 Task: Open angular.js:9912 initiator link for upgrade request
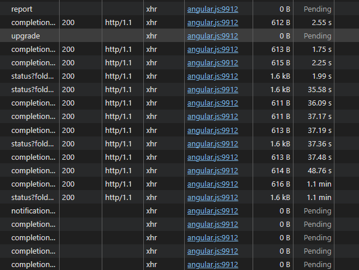[x=212, y=36]
